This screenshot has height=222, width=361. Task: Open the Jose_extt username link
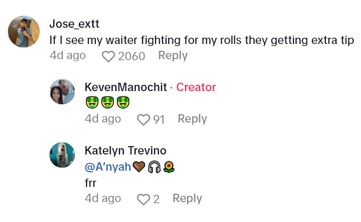[74, 24]
